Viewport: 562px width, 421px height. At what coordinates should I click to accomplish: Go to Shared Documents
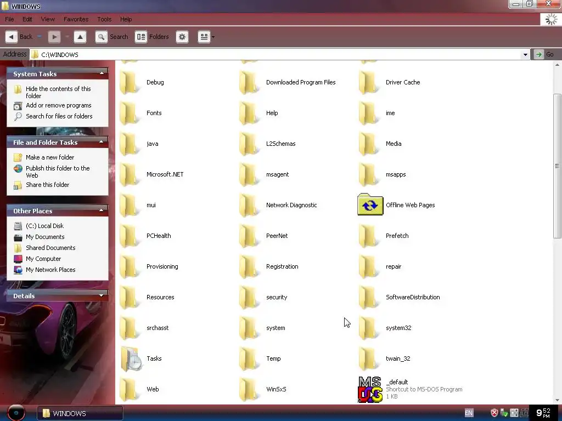coord(50,248)
